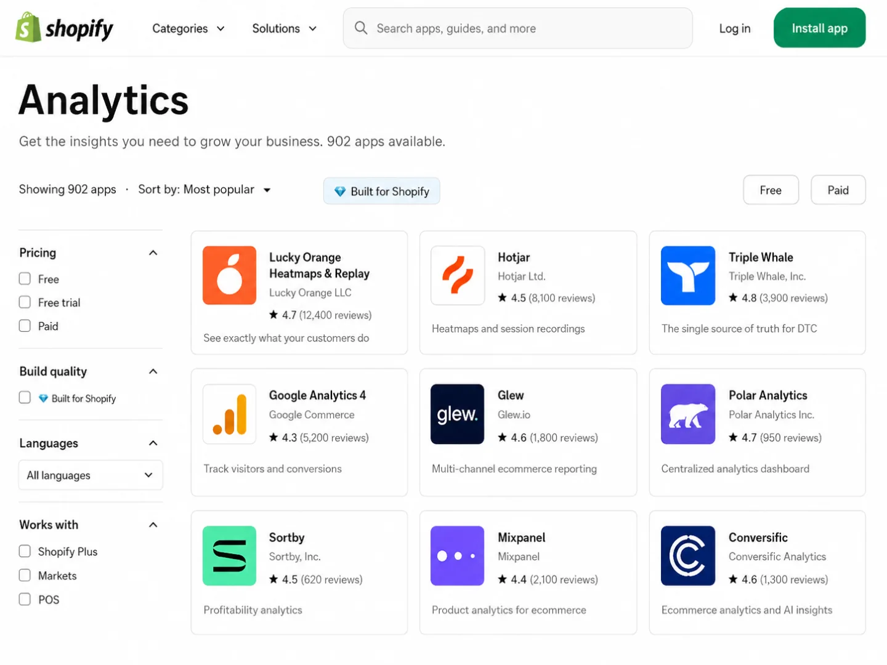Click the 4.5 (620 reviews) rating
This screenshot has height=665, width=887.
pos(315,579)
